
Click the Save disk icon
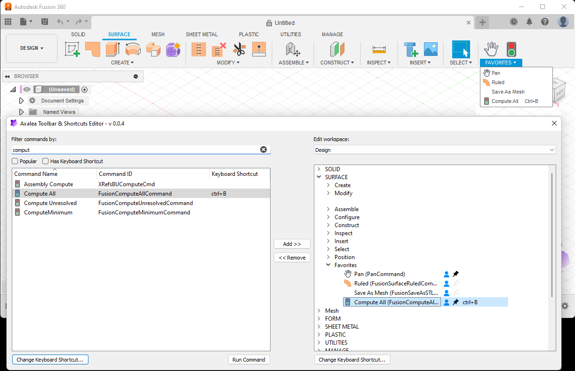[45, 22]
